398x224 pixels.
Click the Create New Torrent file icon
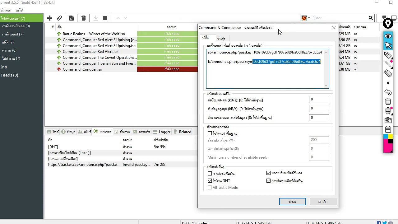72,18
